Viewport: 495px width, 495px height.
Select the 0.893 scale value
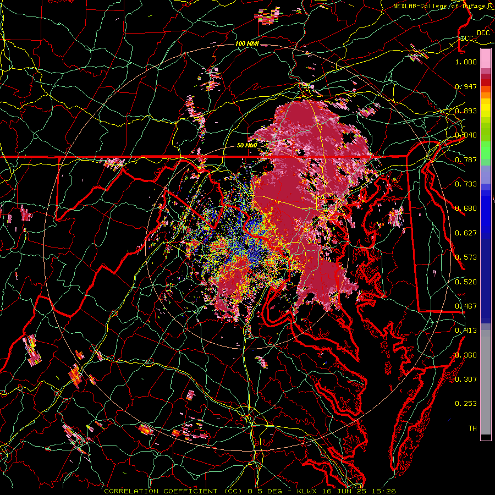pyautogui.click(x=466, y=111)
